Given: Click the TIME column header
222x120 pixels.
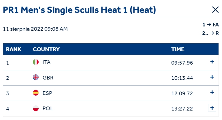Looking at the screenshot, I should click(x=178, y=49).
